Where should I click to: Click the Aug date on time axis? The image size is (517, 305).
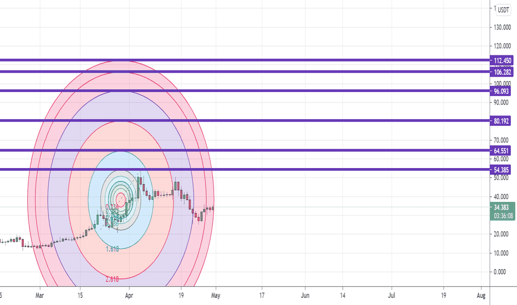tap(481, 296)
